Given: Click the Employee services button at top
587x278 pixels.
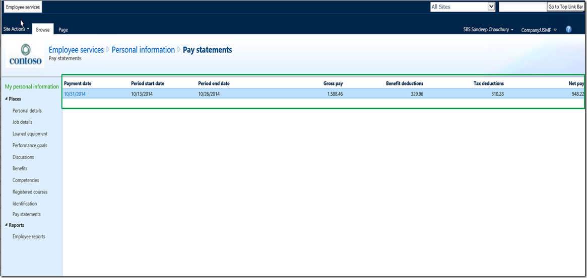Looking at the screenshot, I should click(23, 8).
